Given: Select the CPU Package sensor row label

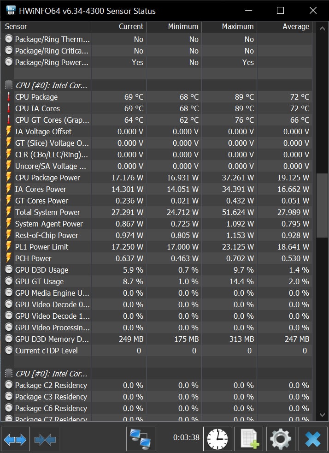Looking at the screenshot, I should [x=36, y=97].
